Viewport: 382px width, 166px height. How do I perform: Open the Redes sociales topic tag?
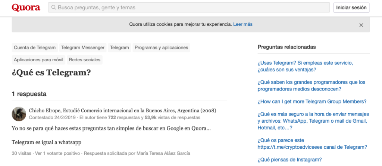coord(85,60)
